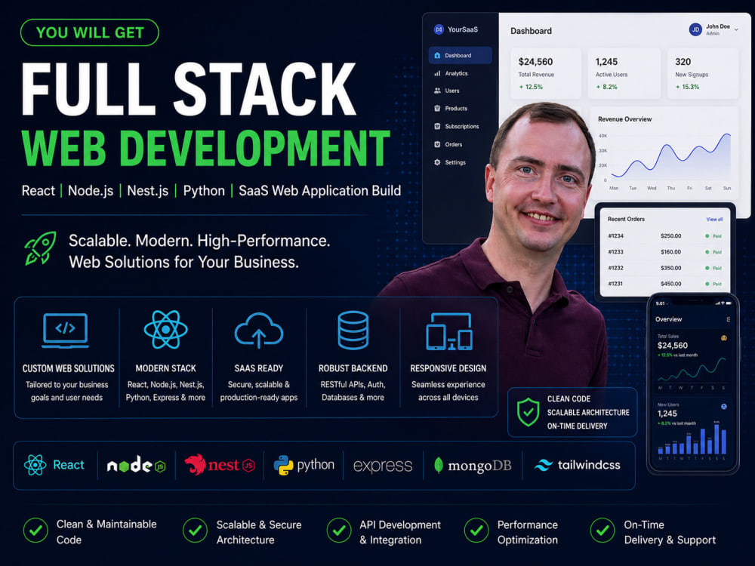Click Python in the tech list line

coord(204,191)
